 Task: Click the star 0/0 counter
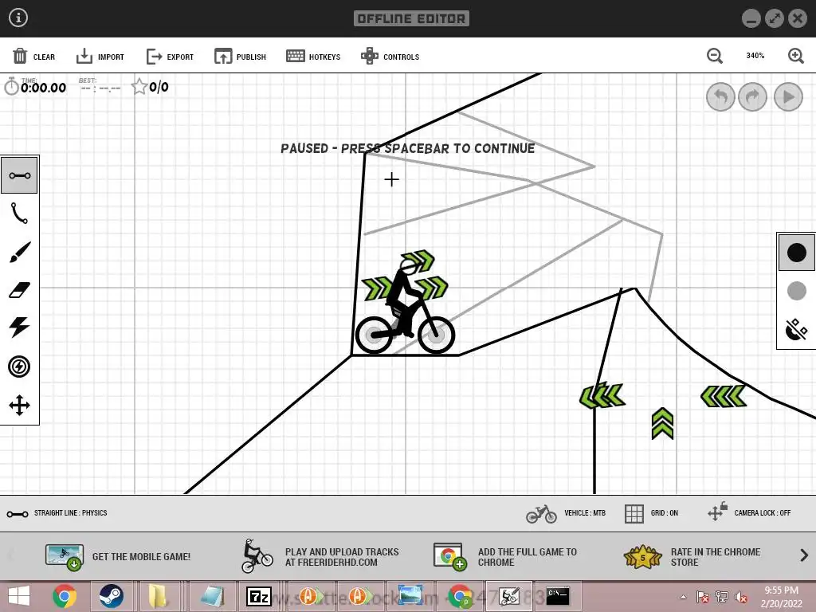[150, 87]
